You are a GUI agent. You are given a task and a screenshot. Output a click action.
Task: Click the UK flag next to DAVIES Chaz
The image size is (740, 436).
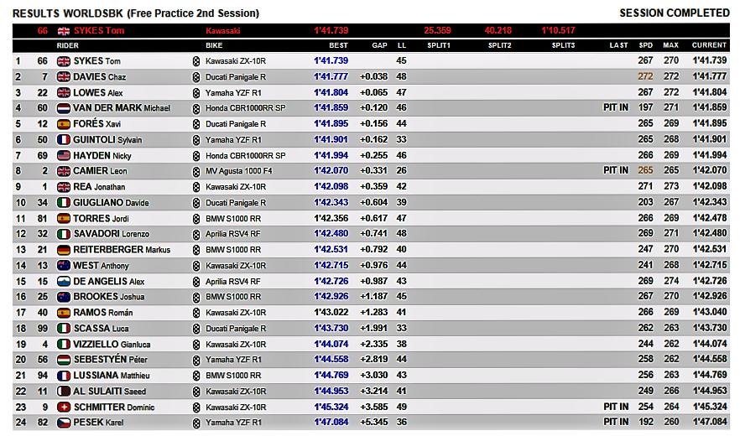click(63, 77)
